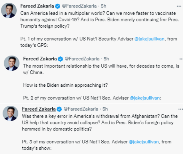This screenshot has height=154, width=183.
Task: Click the 5h timestamp on the China tweet
Action: click(106, 59)
